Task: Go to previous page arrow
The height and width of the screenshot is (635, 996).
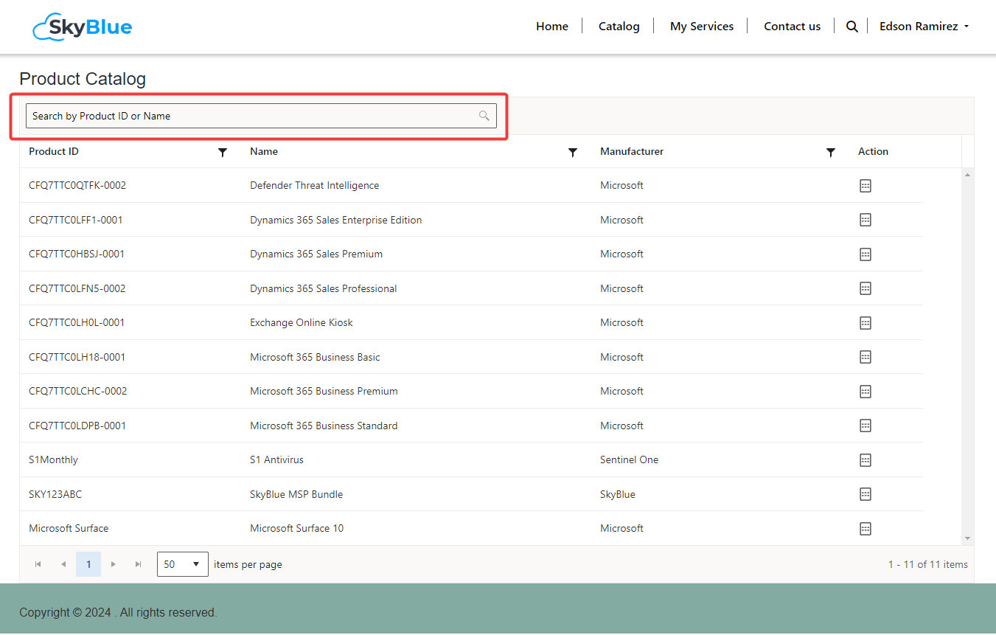Action: pos(63,564)
